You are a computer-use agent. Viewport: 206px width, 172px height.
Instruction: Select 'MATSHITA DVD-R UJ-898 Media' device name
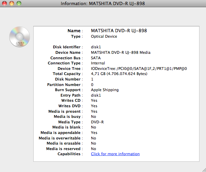tap(121, 52)
